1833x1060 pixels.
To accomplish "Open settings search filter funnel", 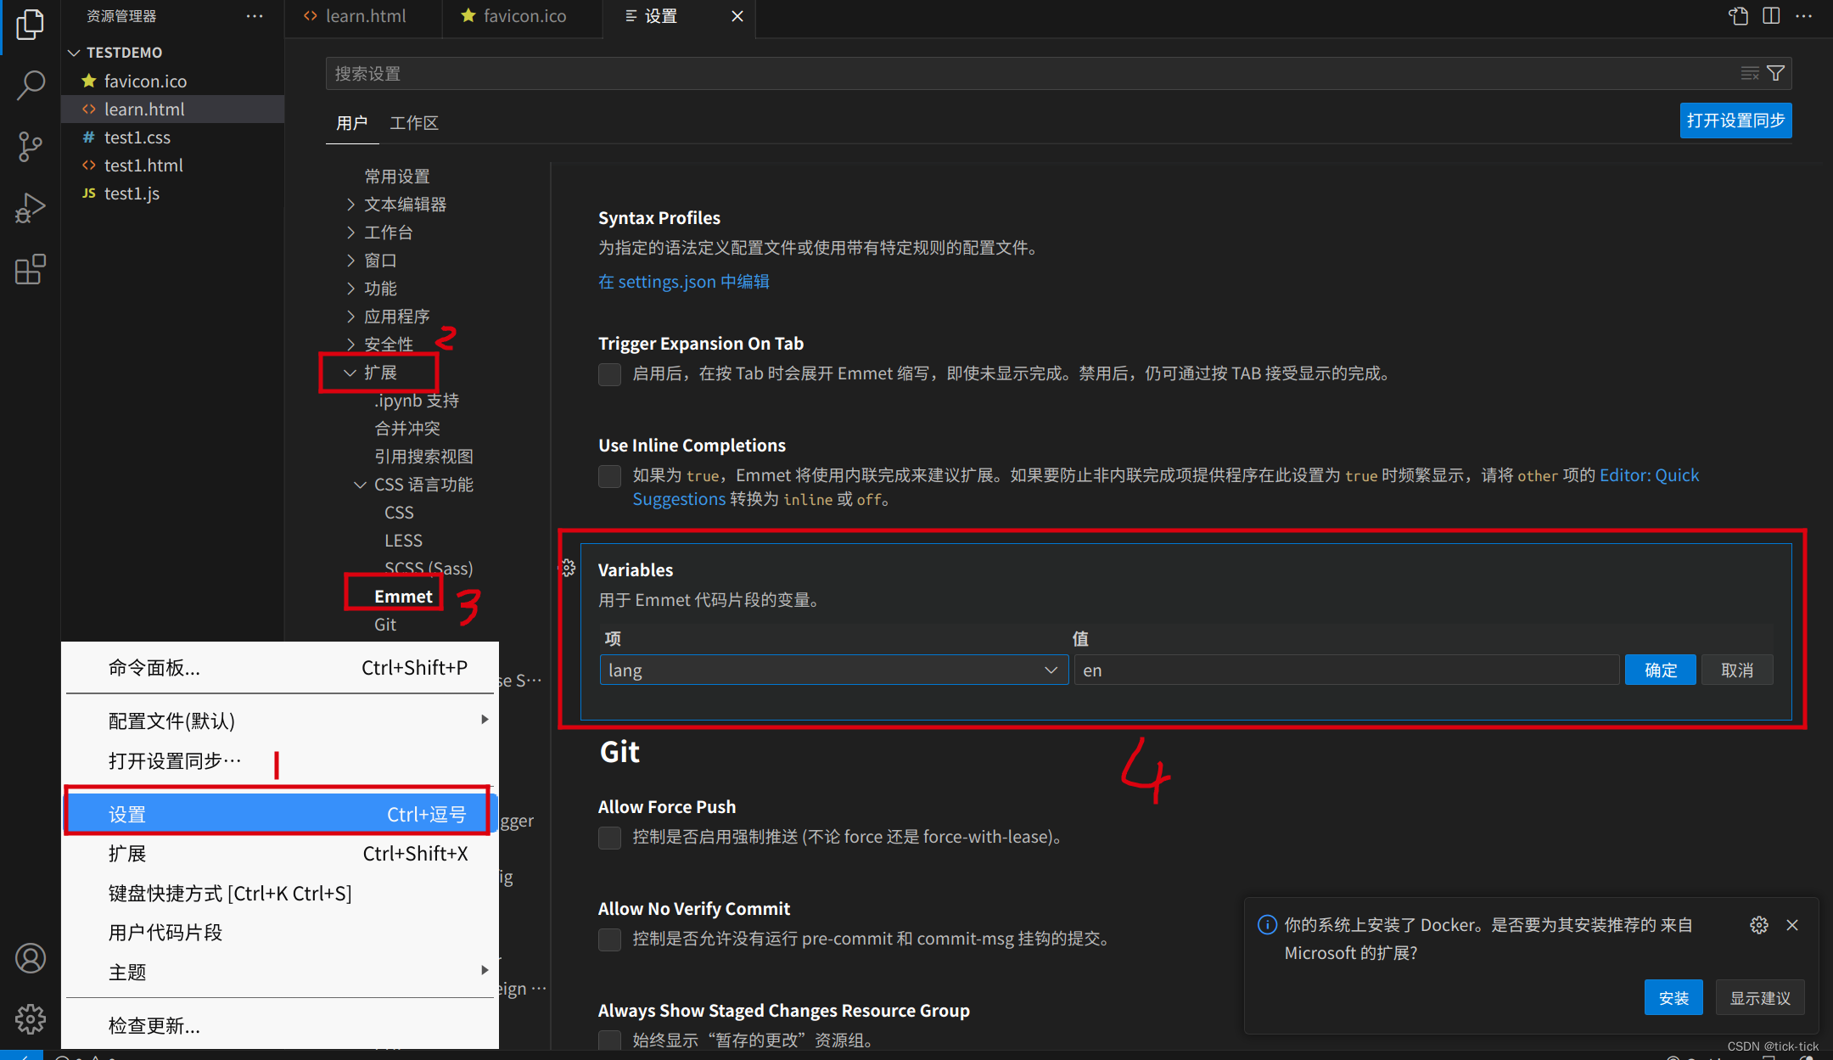I will point(1775,74).
